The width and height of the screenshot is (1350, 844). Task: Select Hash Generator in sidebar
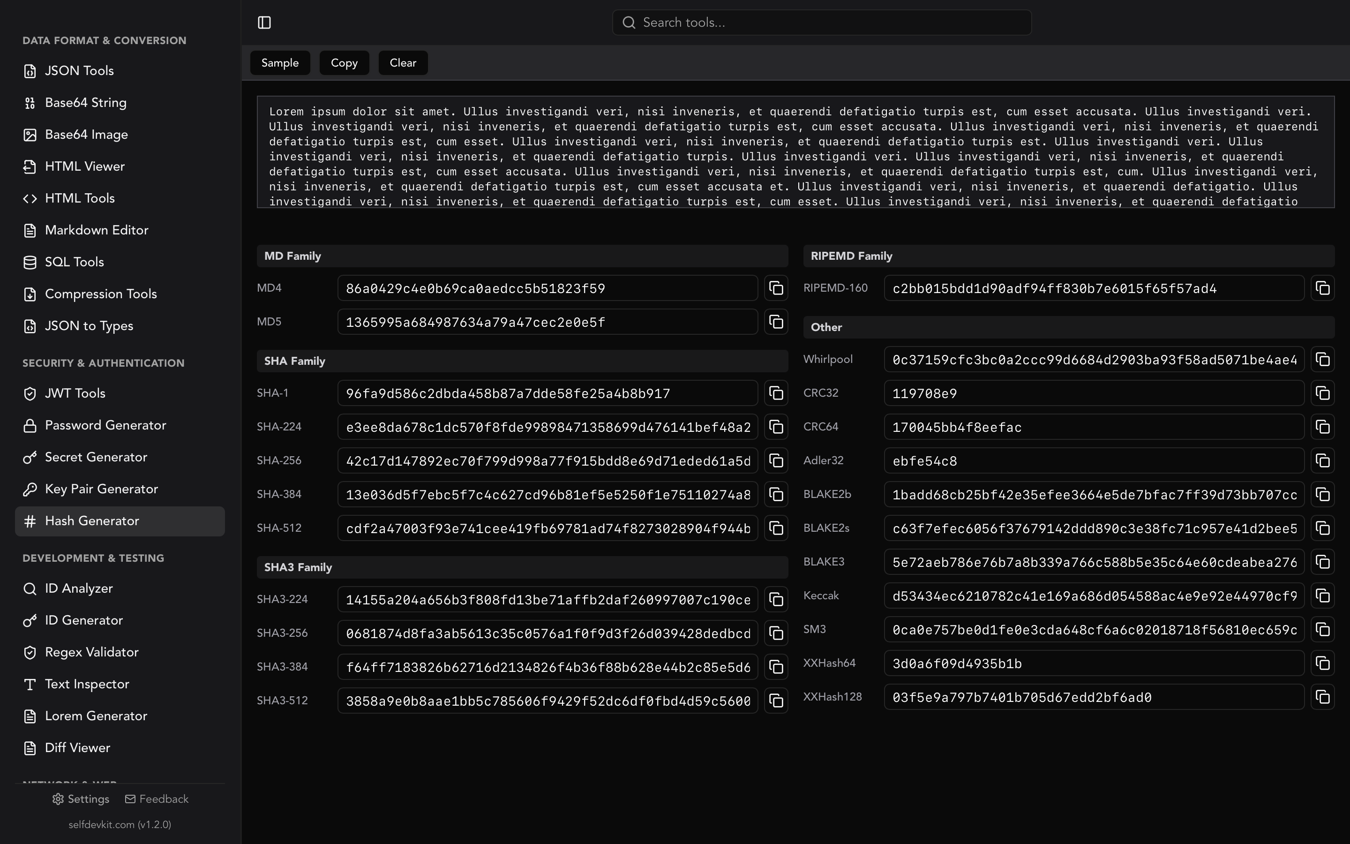120,521
